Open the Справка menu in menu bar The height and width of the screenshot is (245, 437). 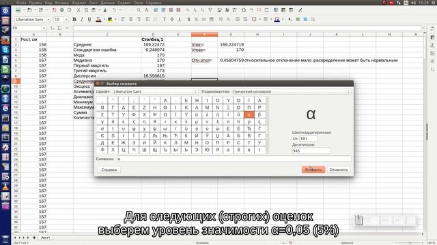point(153,3)
